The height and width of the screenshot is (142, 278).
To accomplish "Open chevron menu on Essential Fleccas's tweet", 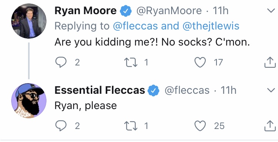I will tap(271, 90).
